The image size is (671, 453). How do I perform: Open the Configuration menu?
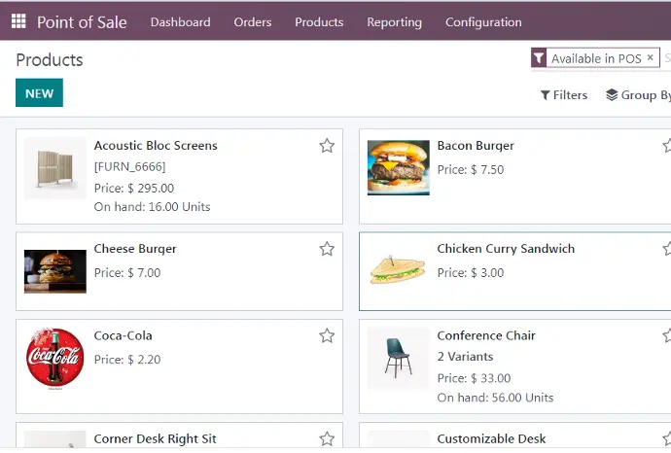(x=483, y=22)
